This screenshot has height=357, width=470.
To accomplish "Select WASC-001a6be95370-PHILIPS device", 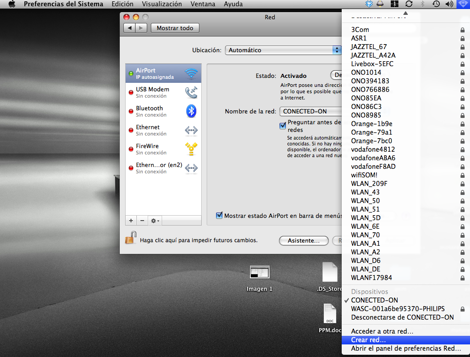I will pos(406,309).
